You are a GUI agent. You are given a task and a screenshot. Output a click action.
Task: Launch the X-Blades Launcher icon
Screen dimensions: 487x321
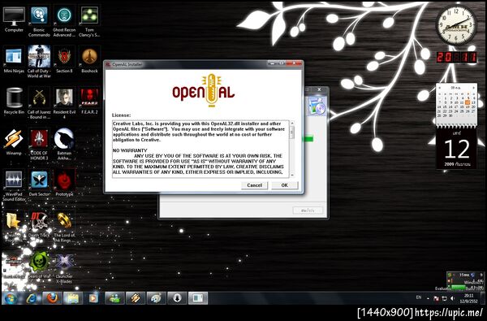pos(64,268)
